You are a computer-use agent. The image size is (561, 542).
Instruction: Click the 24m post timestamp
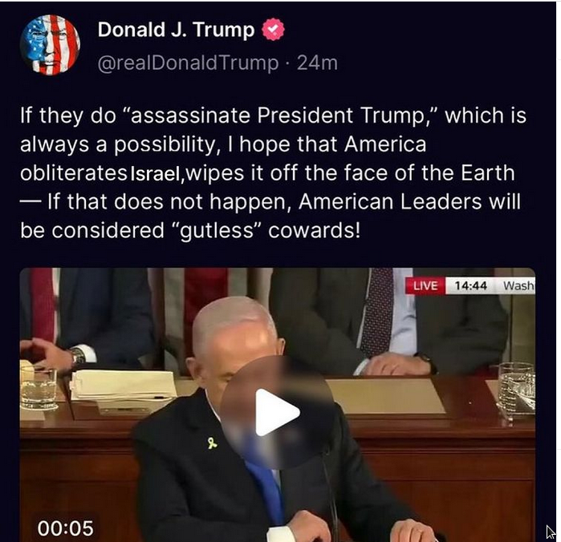pos(317,63)
